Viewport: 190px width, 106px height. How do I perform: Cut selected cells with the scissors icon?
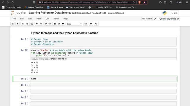[x=23, y=24]
